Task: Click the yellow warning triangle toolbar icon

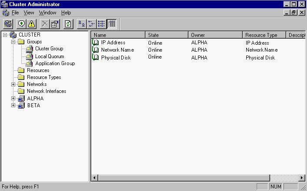Action: pyautogui.click(x=31, y=24)
